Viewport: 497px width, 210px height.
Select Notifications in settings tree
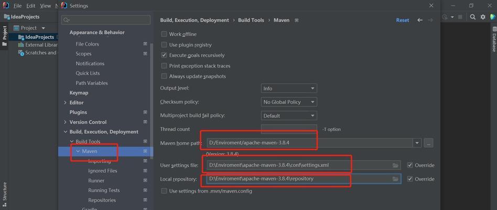90,64
